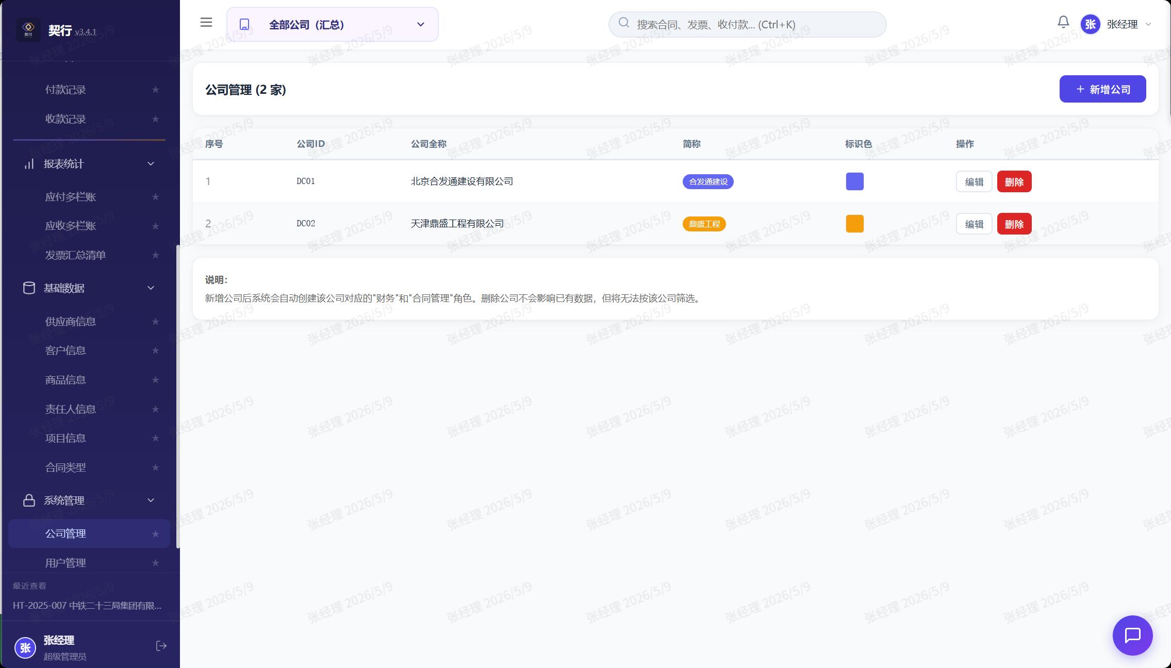Click the 标识色 column header
Viewport: 1171px width, 668px height.
[858, 144]
